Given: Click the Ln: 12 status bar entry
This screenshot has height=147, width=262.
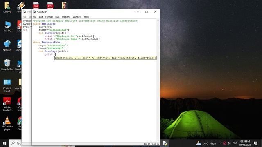Looking at the screenshot, I should pyautogui.click(x=147, y=144).
